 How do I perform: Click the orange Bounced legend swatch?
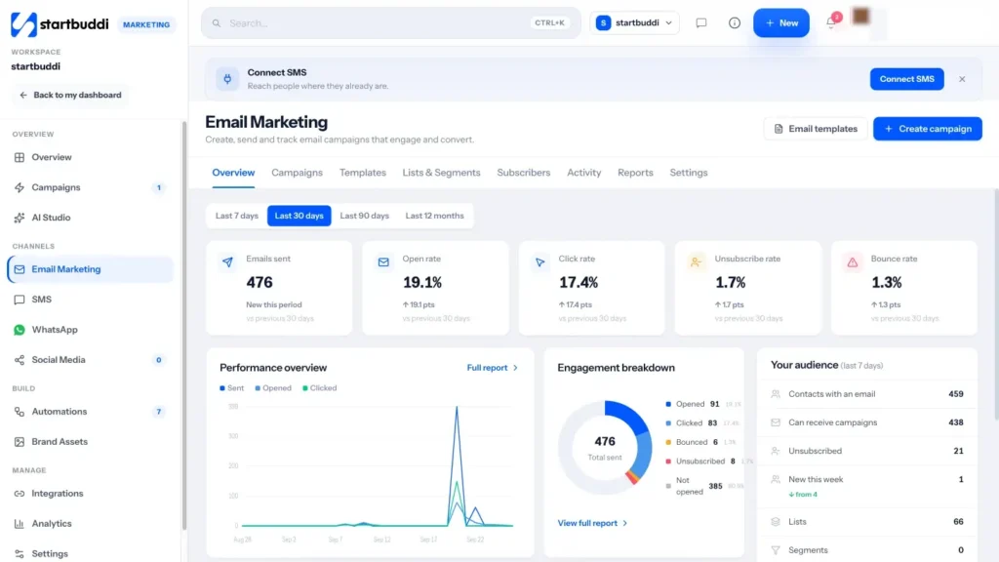[x=668, y=442]
